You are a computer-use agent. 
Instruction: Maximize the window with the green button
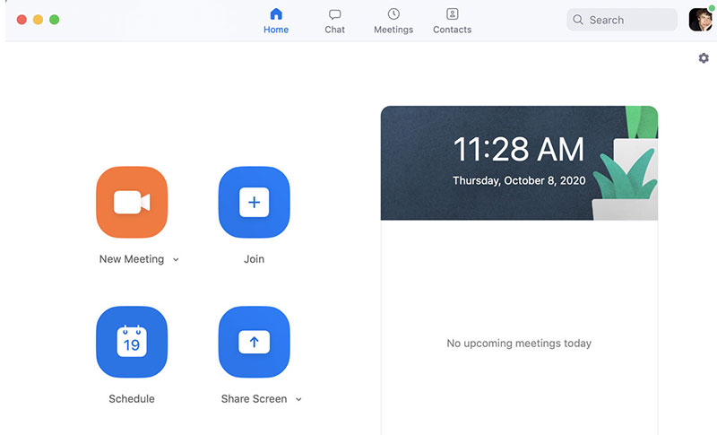point(55,20)
